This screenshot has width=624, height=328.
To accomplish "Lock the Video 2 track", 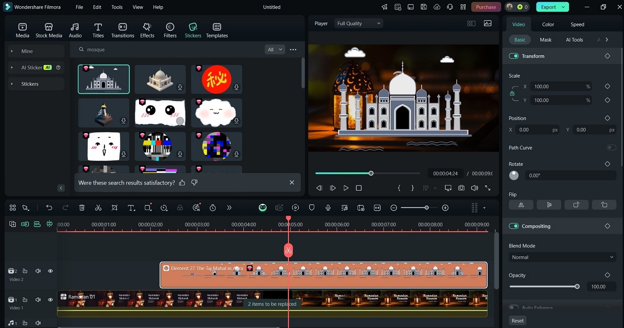I will coord(25,271).
